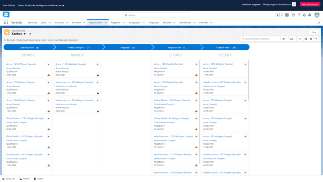323x182 pixels.
Task: Open the Phone utility bar item
Action: [x=25, y=179]
